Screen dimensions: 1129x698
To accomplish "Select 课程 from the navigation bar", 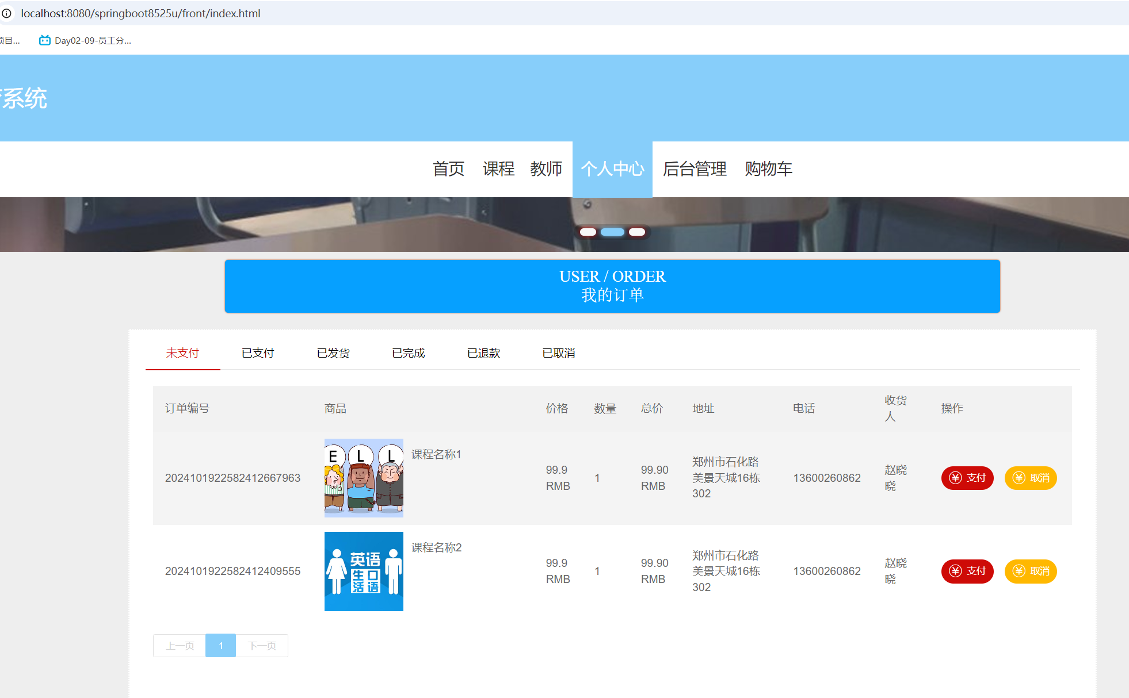I will point(499,169).
